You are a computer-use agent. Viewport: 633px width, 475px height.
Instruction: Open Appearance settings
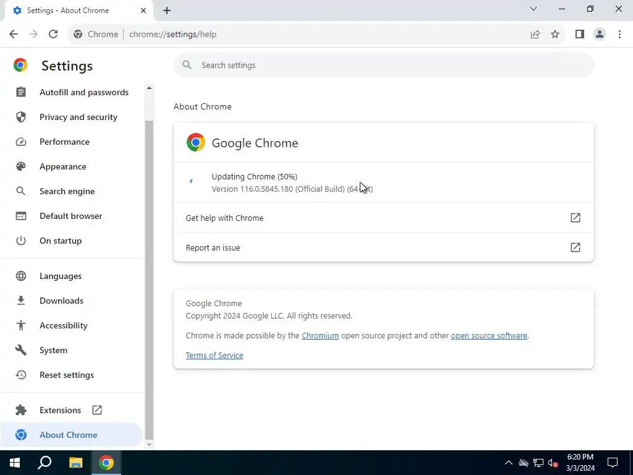pos(72,166)
